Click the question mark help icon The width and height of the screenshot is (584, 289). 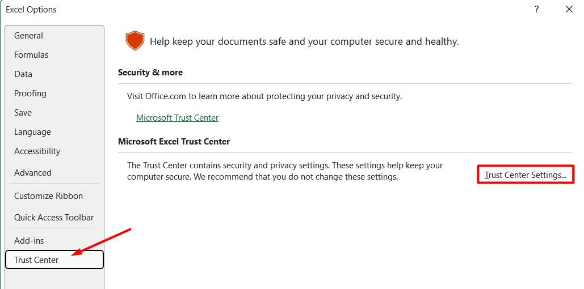pyautogui.click(x=537, y=10)
